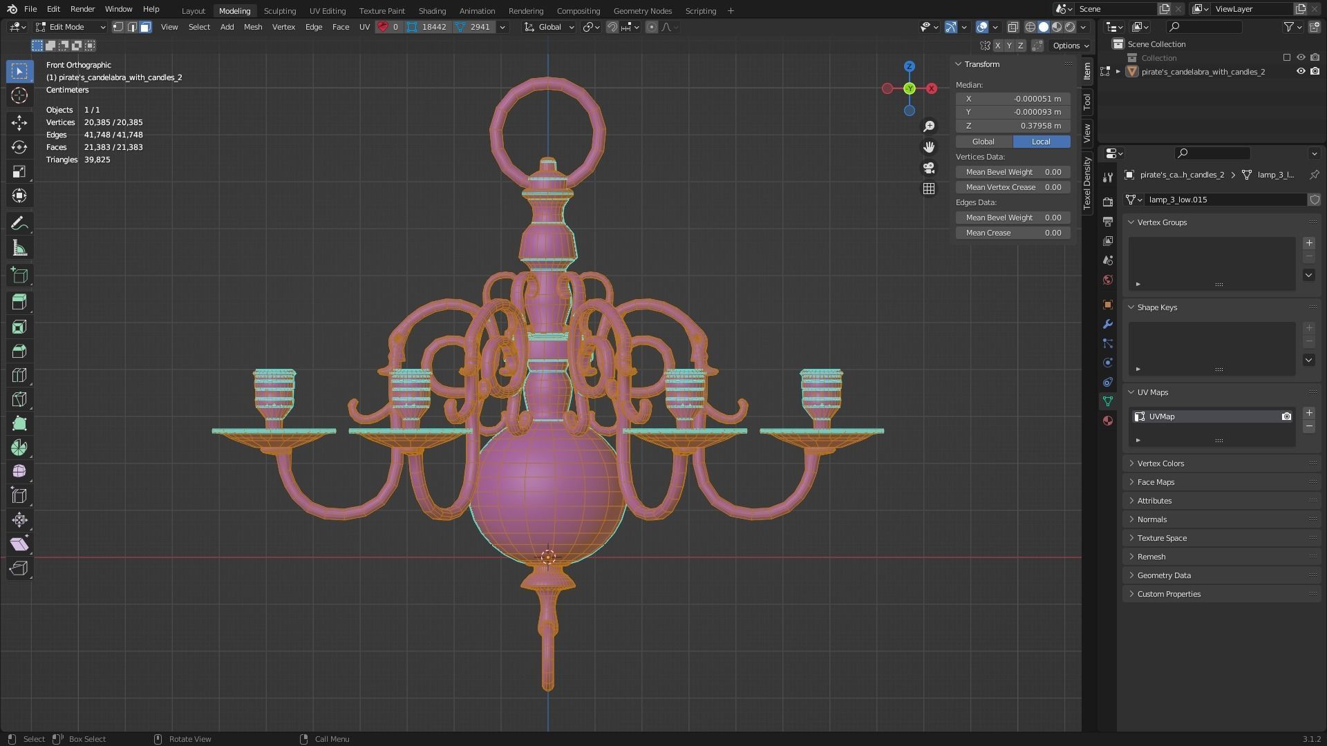Image resolution: width=1327 pixels, height=746 pixels.
Task: Select the Transform tool
Action: pyautogui.click(x=19, y=195)
